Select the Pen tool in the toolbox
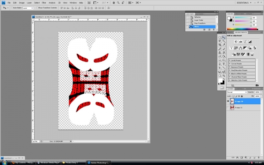 point(220,64)
